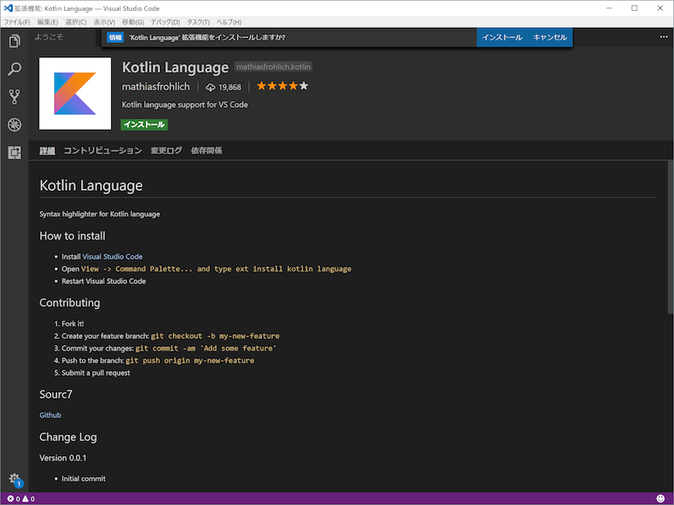Open the 移動(G) menu

133,22
